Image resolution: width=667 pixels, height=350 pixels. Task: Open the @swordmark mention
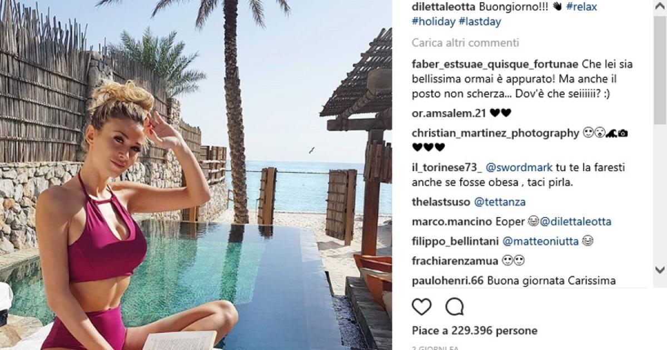pos(520,167)
